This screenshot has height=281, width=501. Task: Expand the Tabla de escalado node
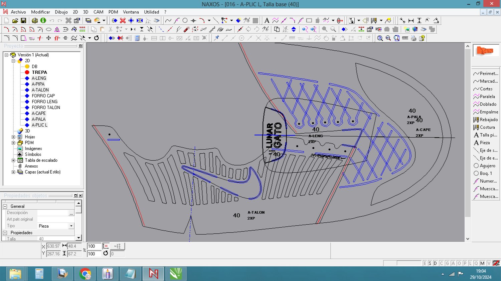[13, 160]
